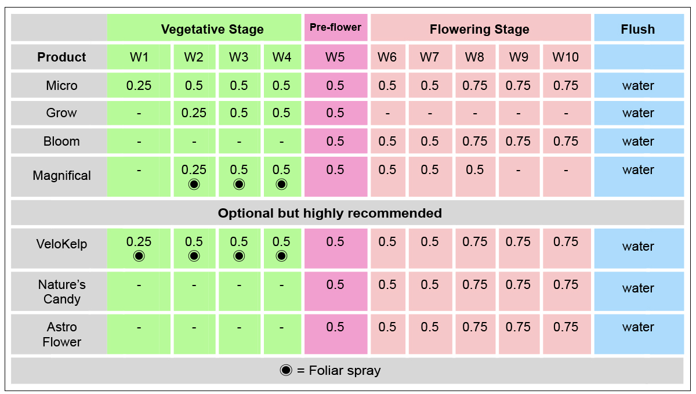Click the foliar spray legend icon at bottom
This screenshot has width=696, height=394.
coord(286,370)
